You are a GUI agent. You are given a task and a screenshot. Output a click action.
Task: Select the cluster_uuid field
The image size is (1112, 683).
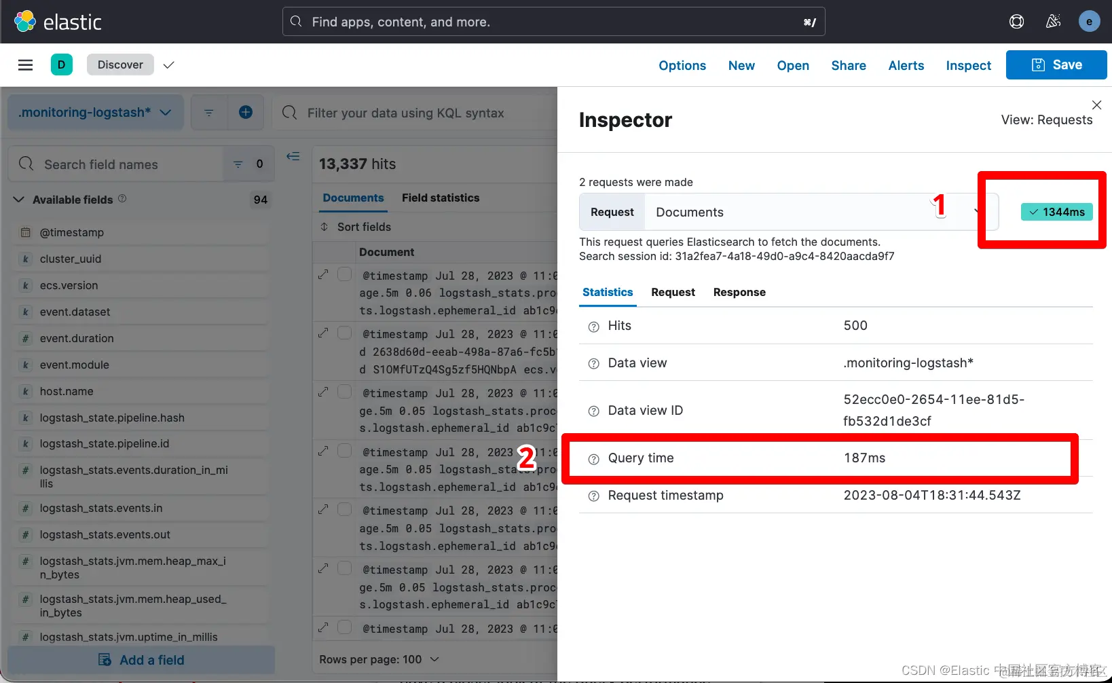click(141, 259)
